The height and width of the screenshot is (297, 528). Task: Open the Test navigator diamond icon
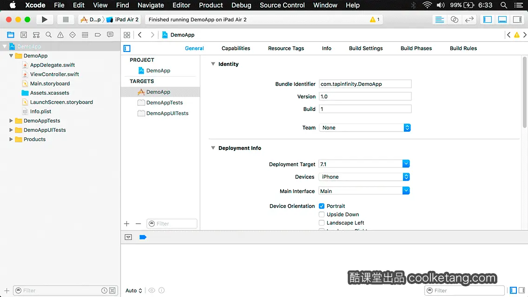(x=73, y=35)
